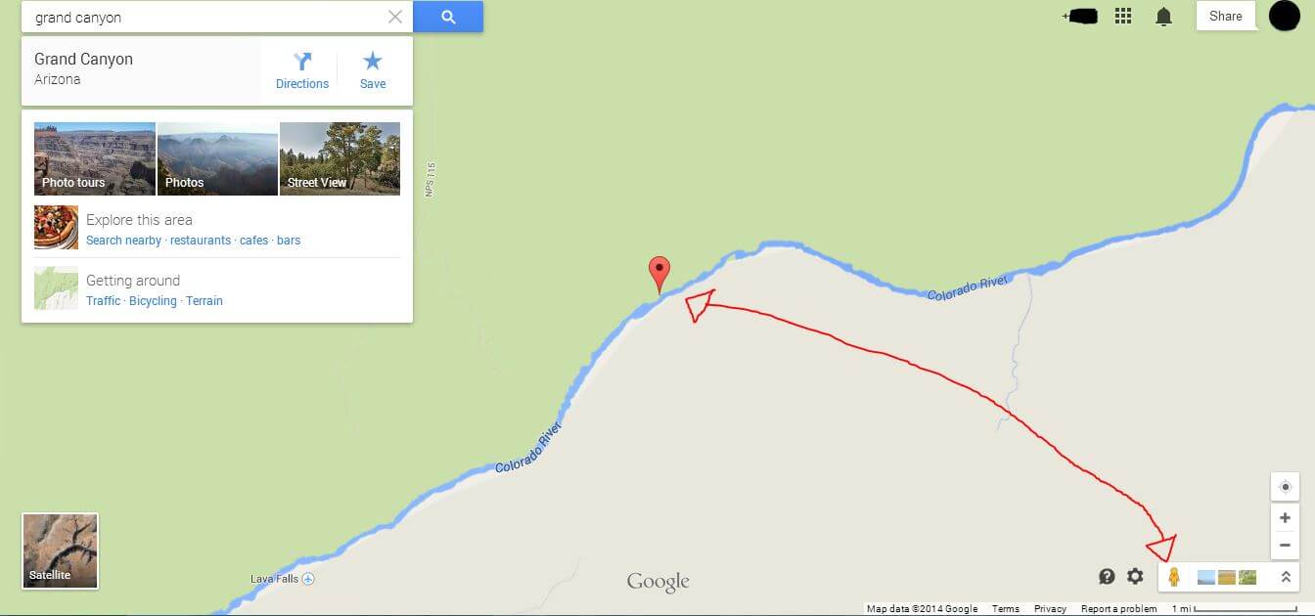
Task: Open notifications bell icon
Action: point(1163,17)
